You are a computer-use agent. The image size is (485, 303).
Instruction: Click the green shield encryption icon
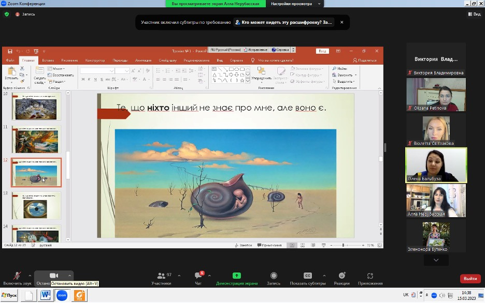click(x=7, y=14)
